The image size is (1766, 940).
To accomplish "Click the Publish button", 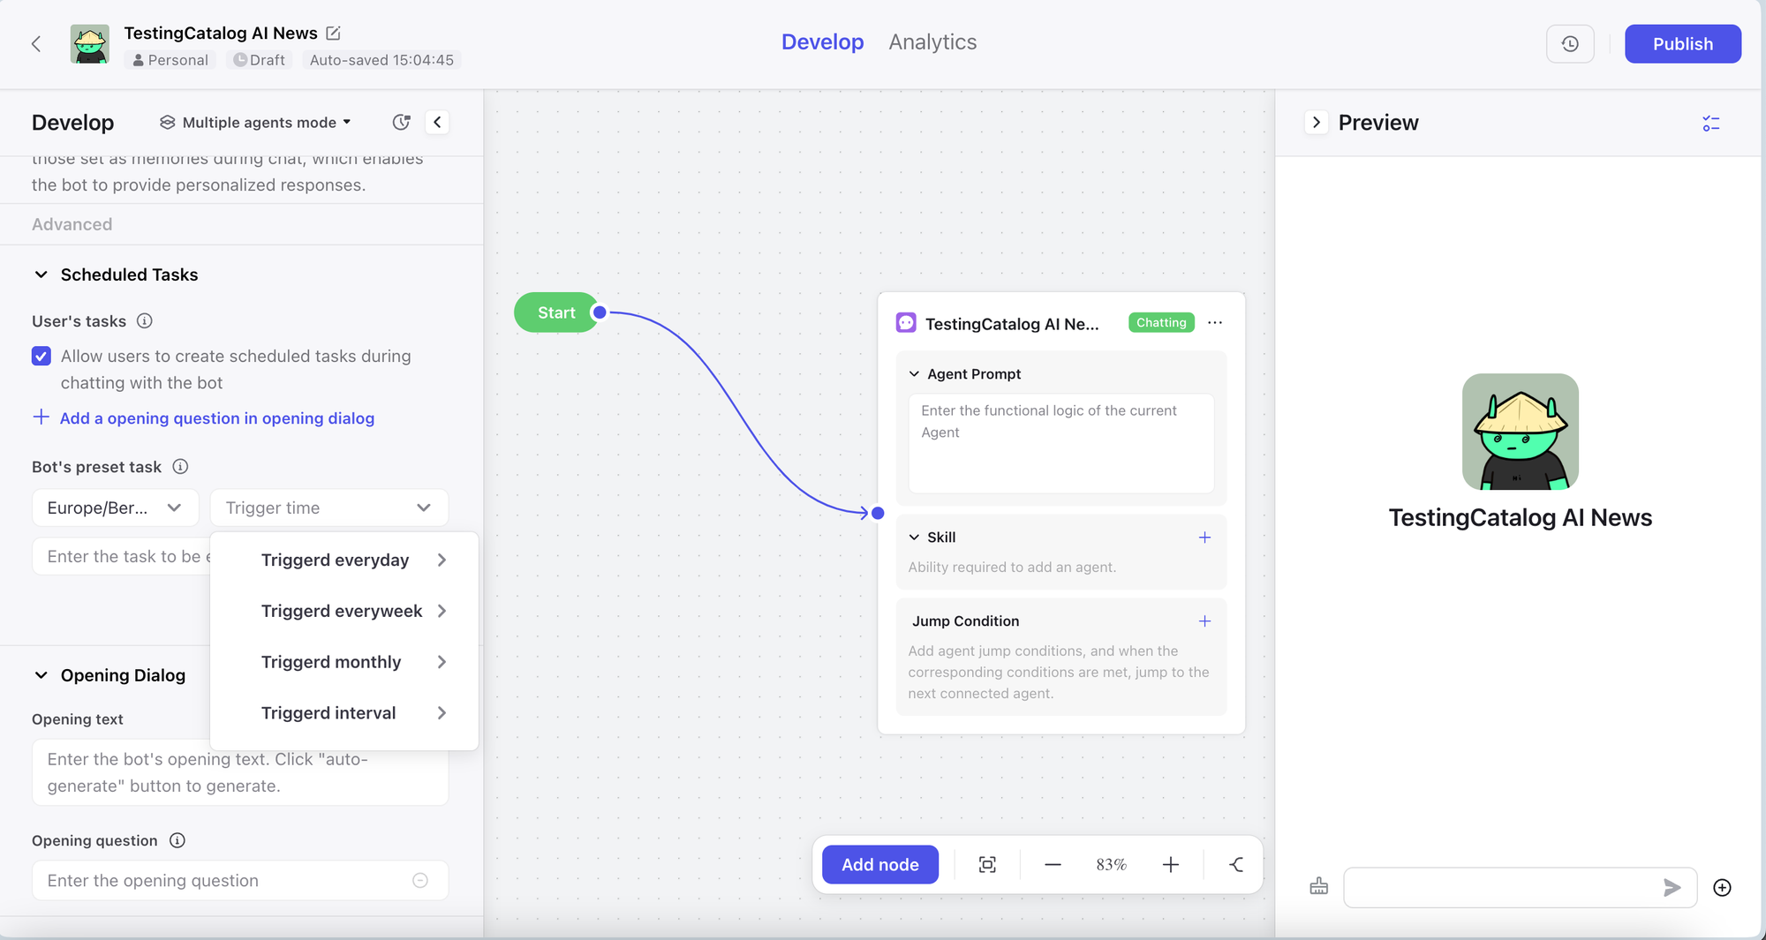I will (1682, 43).
